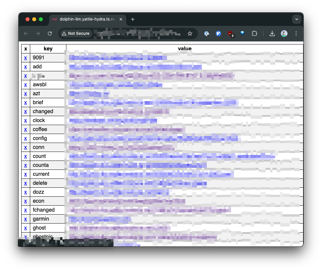Screen dimensions: 322x271
Task: Go back to previous page
Action: [x=26, y=34]
